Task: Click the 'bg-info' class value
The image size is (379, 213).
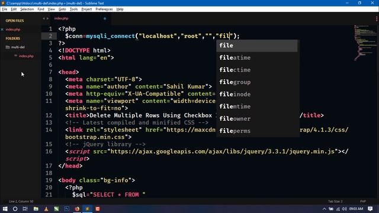Action: click(x=116, y=180)
